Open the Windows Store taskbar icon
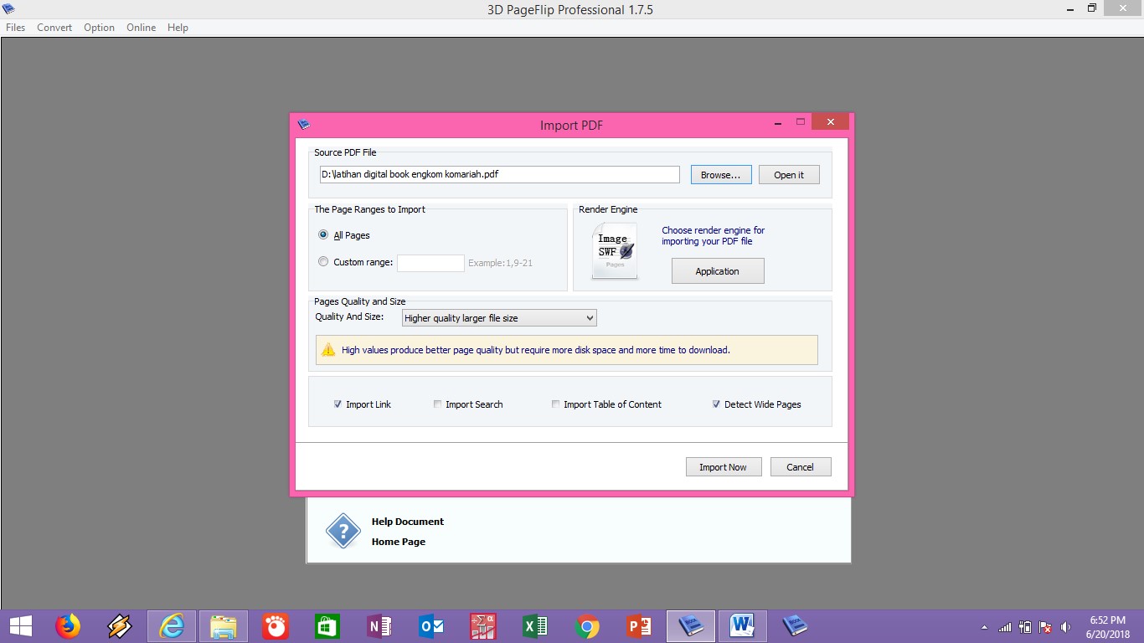 pos(327,626)
